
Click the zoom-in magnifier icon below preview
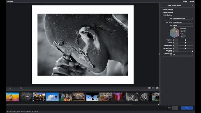[21, 88]
